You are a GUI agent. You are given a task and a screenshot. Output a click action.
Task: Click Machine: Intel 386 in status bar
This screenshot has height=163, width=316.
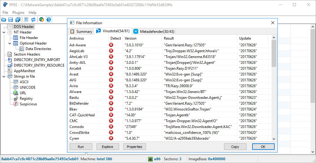click(96, 159)
